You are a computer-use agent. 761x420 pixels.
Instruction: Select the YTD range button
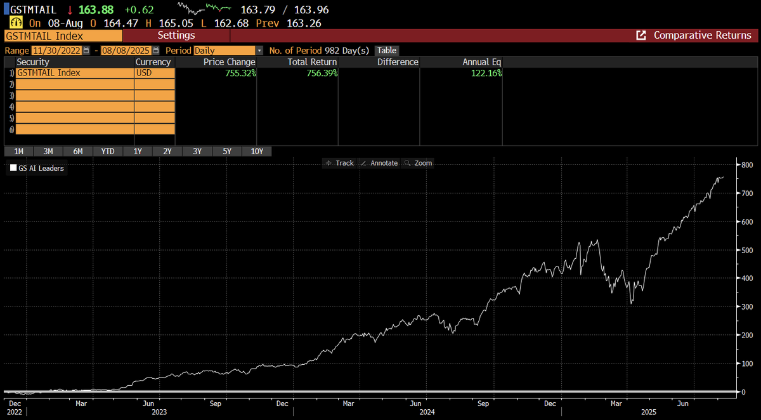[x=108, y=151]
